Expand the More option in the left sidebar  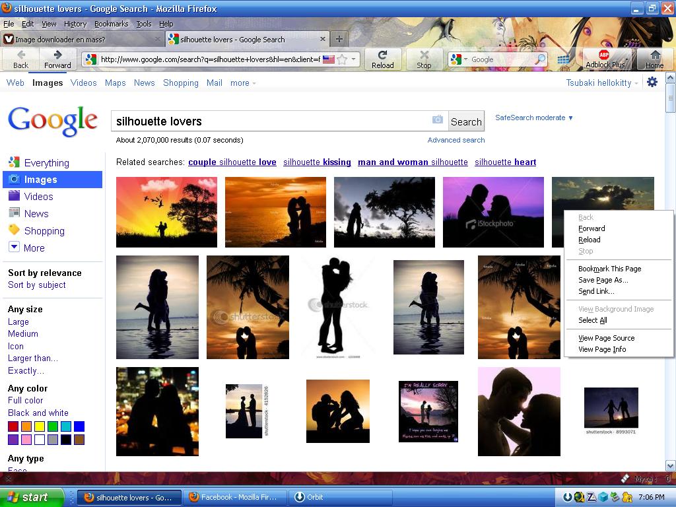click(34, 248)
